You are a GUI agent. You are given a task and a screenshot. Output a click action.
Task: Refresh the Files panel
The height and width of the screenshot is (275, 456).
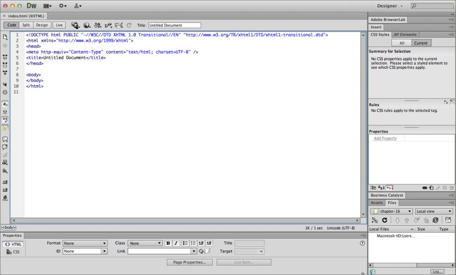point(384,220)
